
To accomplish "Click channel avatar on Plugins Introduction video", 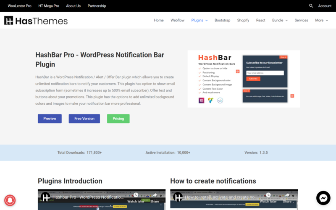I will (45, 197).
